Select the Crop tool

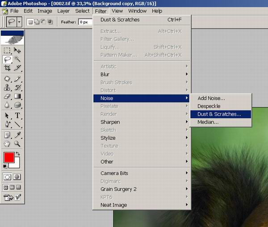pyautogui.click(x=7, y=68)
